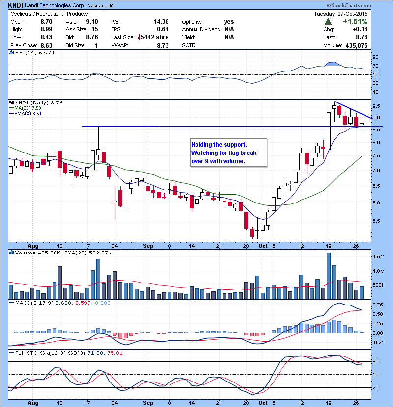
Task: Click the MACD legend line marker
Action: tap(12, 303)
